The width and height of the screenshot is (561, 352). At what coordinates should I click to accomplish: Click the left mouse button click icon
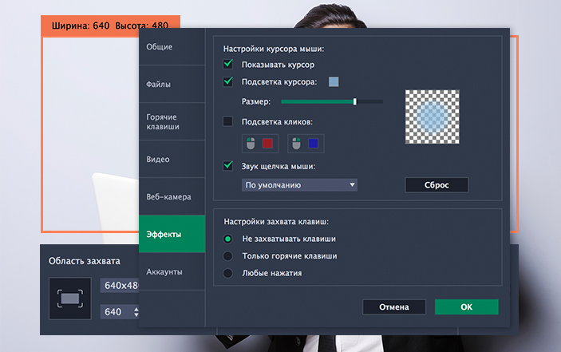click(x=251, y=144)
